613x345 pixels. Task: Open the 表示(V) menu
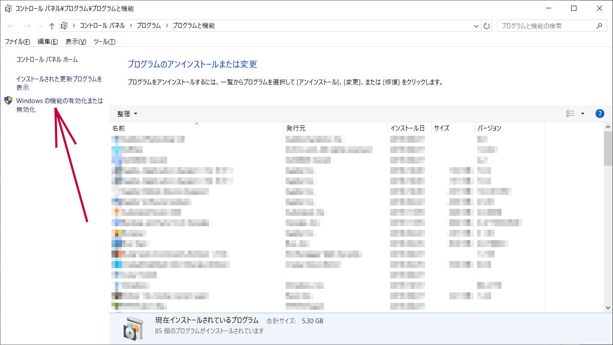[76, 42]
